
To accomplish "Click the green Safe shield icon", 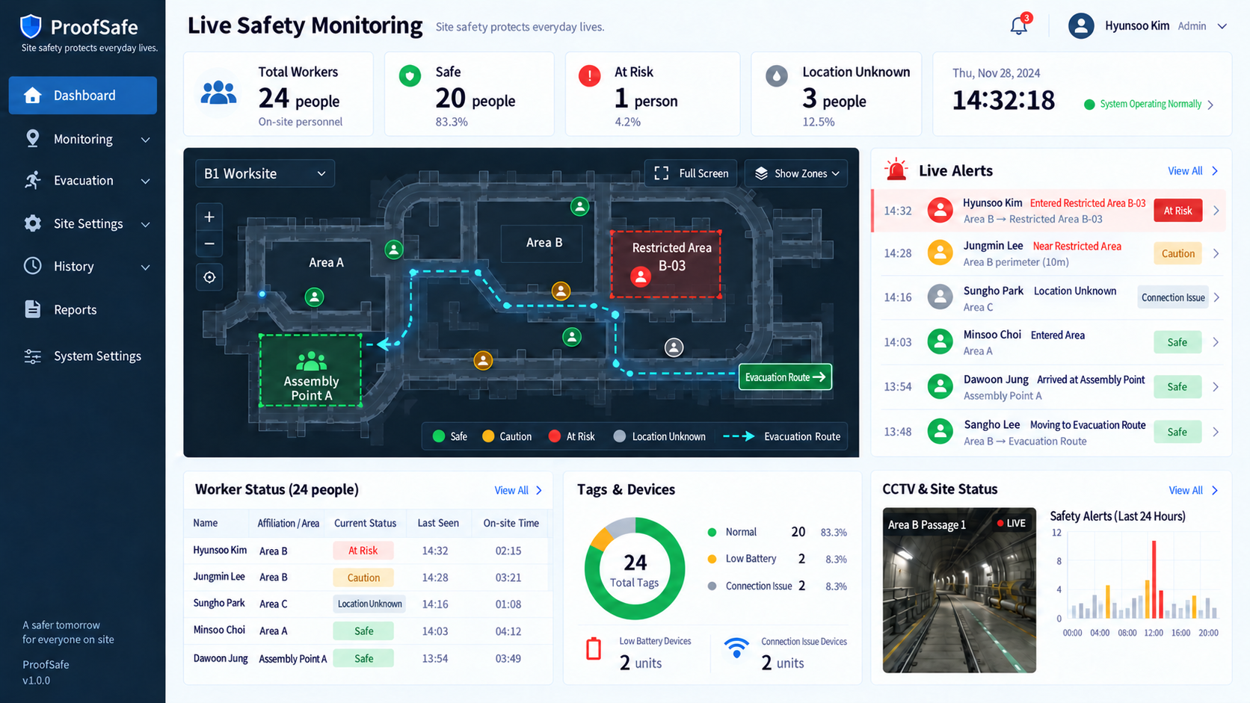I will 410,76.
